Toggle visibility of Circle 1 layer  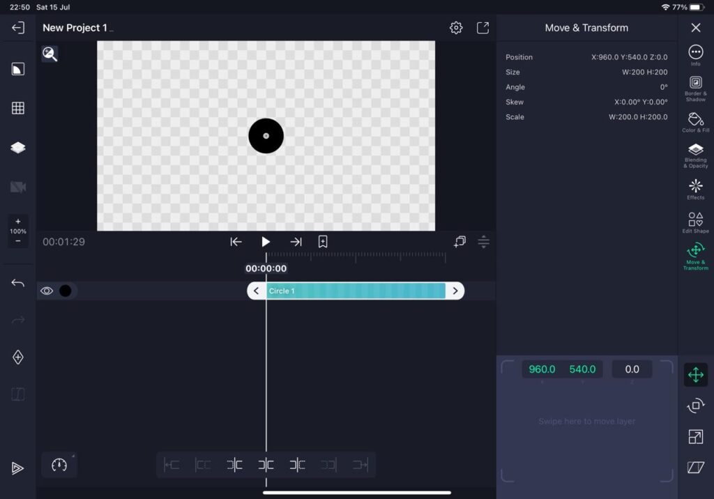coord(47,291)
